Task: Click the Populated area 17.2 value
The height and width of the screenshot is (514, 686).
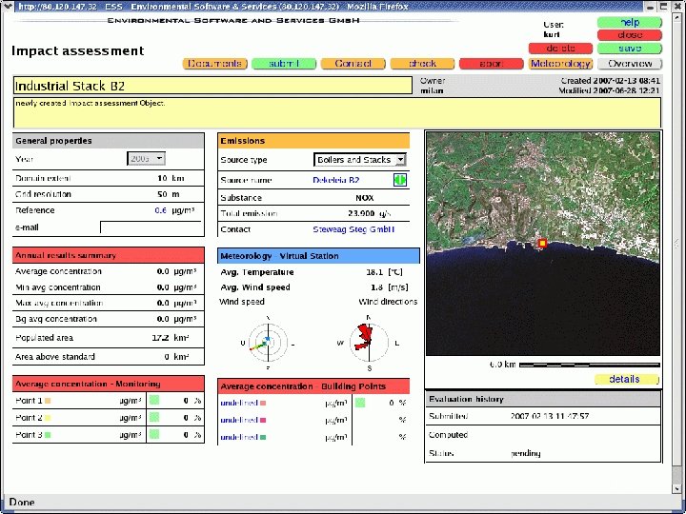Action: click(161, 338)
